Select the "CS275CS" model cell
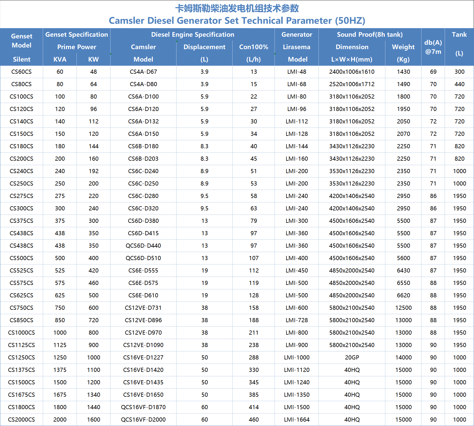The image size is (474, 426). 22,196
